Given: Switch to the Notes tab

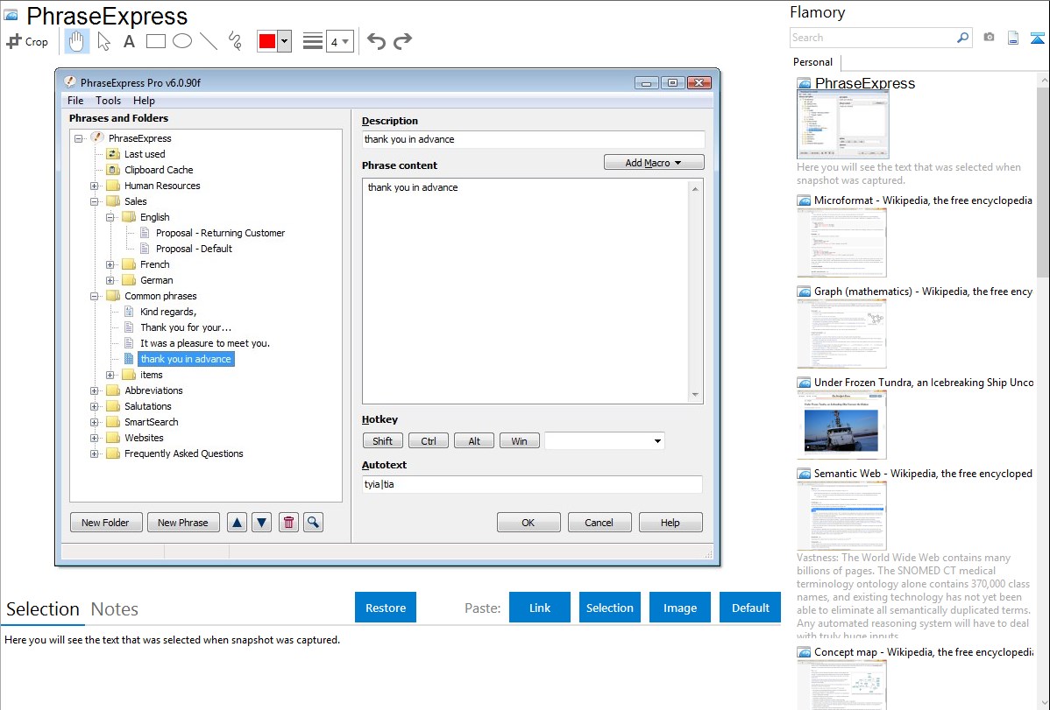Looking at the screenshot, I should (114, 609).
